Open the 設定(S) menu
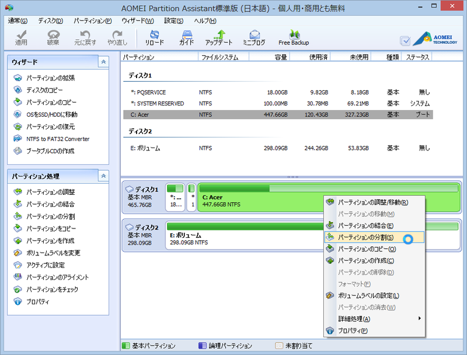 pos(174,21)
